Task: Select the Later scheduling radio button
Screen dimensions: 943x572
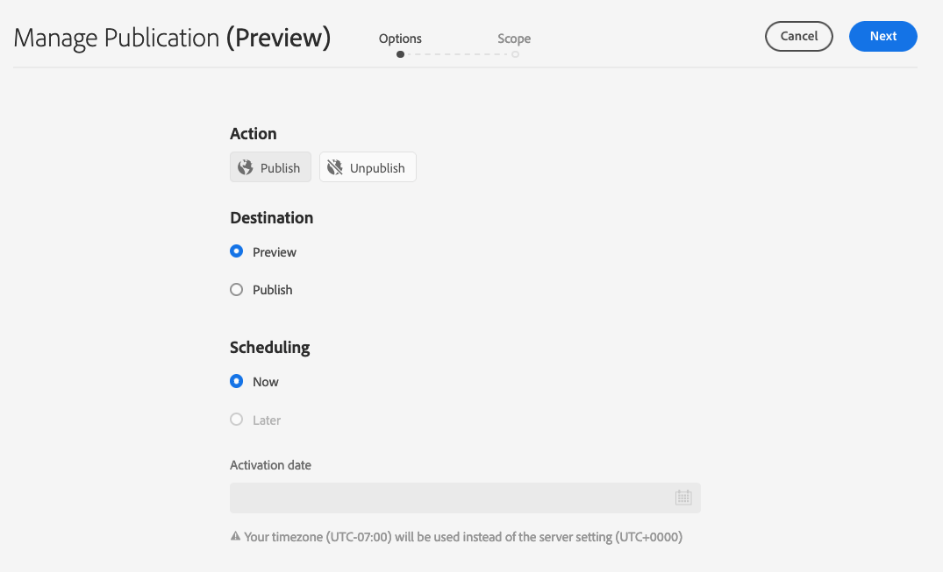Action: click(x=236, y=420)
